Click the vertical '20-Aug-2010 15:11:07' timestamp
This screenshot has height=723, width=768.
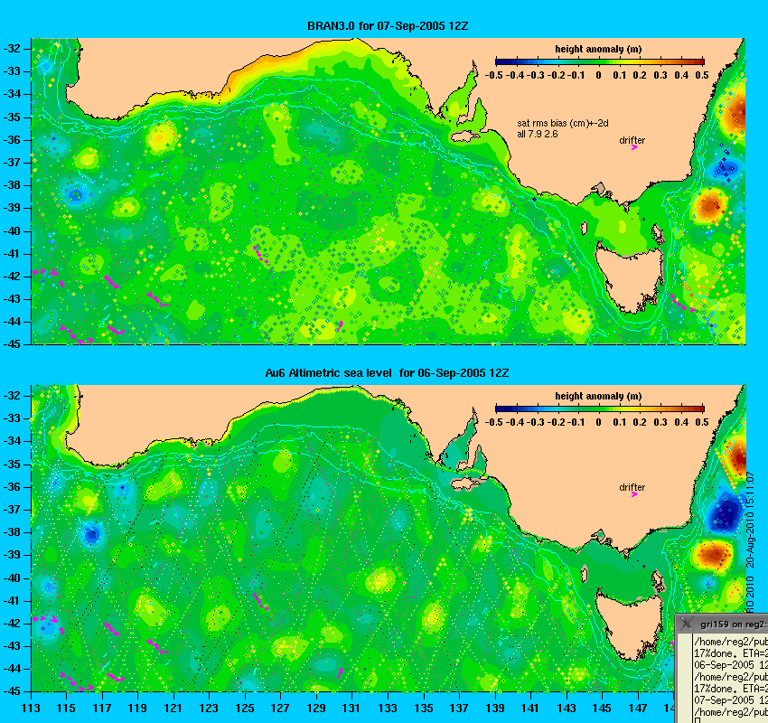pos(749,520)
